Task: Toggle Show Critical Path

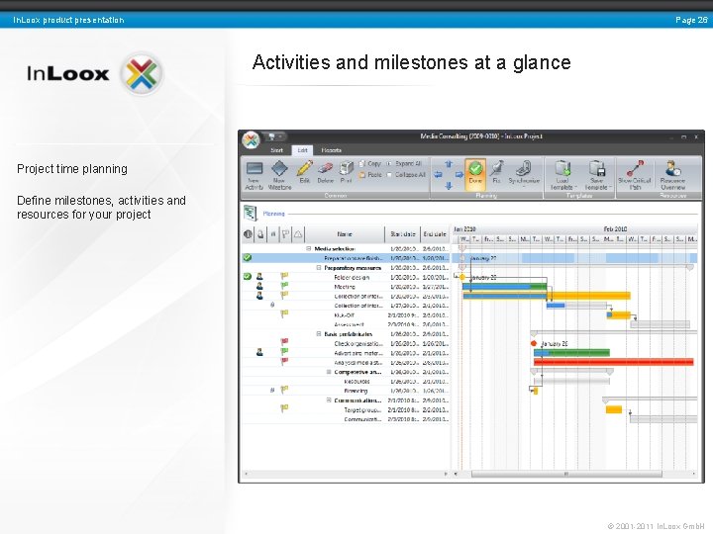Action: tap(635, 175)
